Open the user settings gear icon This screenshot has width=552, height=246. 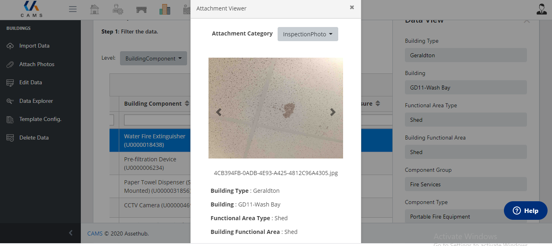(x=118, y=9)
